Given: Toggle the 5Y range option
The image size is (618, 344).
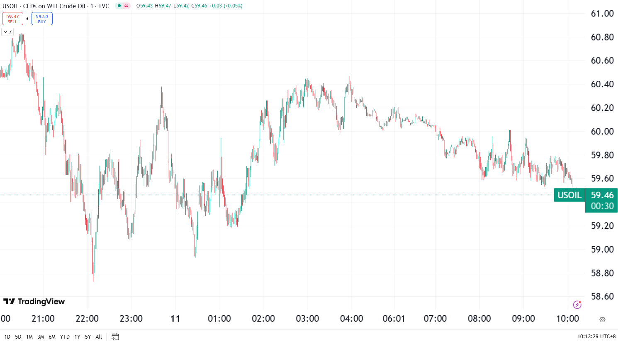Looking at the screenshot, I should click(x=88, y=337).
